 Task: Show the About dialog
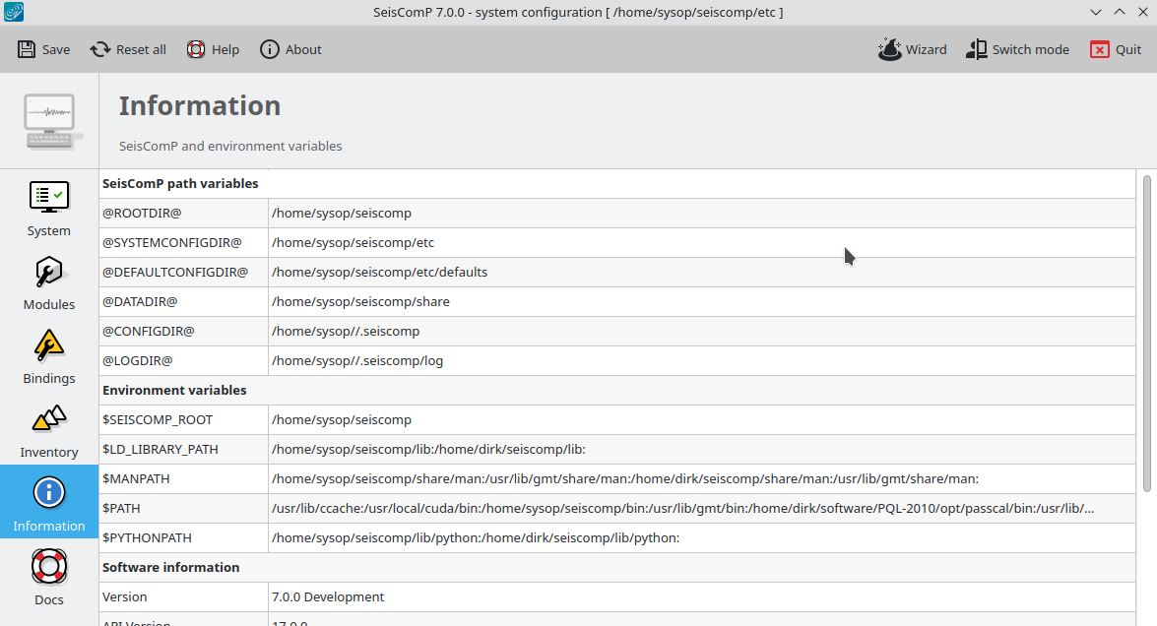pos(290,49)
